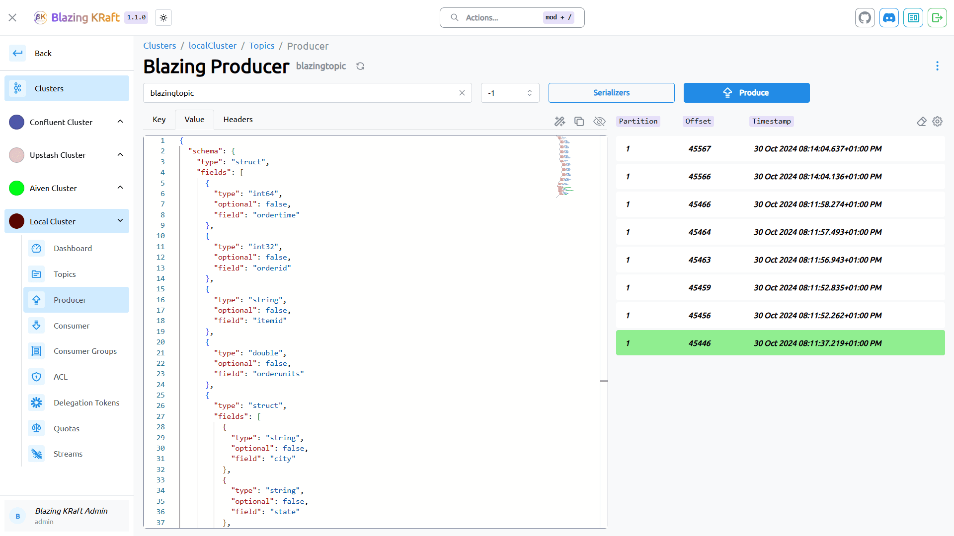
Task: Click the version 1.1.0 badge
Action: (x=136, y=17)
